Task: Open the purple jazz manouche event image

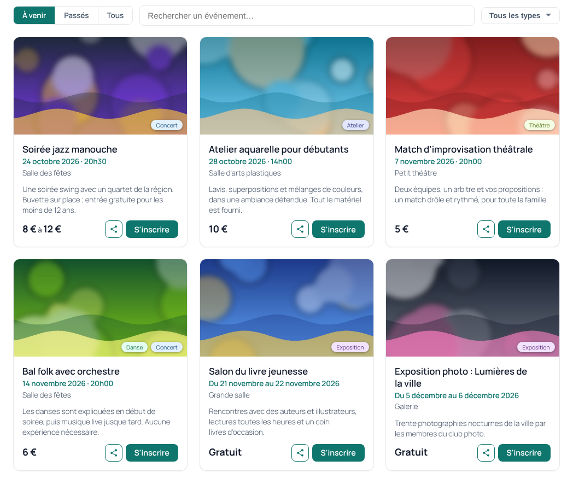Action: point(100,86)
